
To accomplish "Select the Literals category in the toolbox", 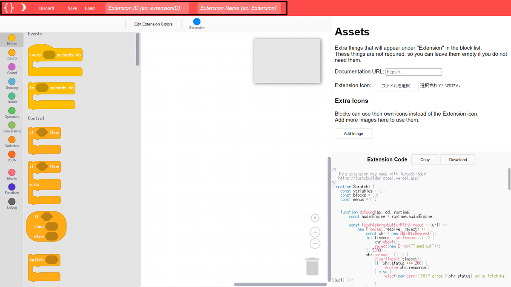I will click(12, 98).
